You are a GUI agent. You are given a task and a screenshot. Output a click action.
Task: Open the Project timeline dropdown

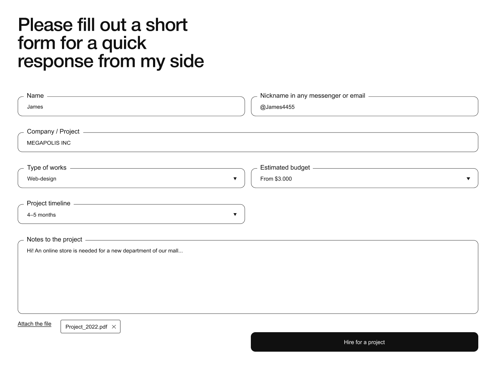click(131, 215)
